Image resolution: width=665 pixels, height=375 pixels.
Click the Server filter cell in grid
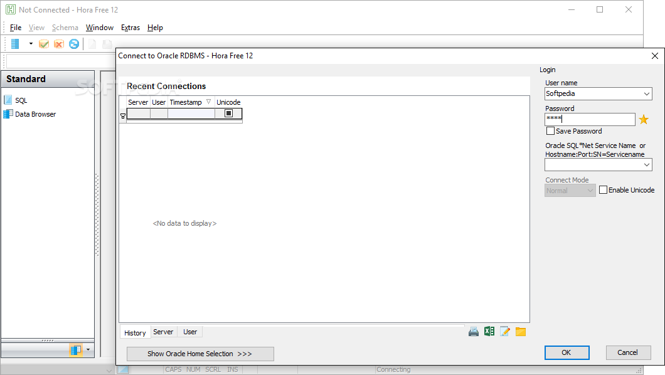pos(138,114)
